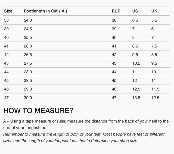Click the Footlength in CM header
Screen dimensions: 174x154
coord(45,11)
